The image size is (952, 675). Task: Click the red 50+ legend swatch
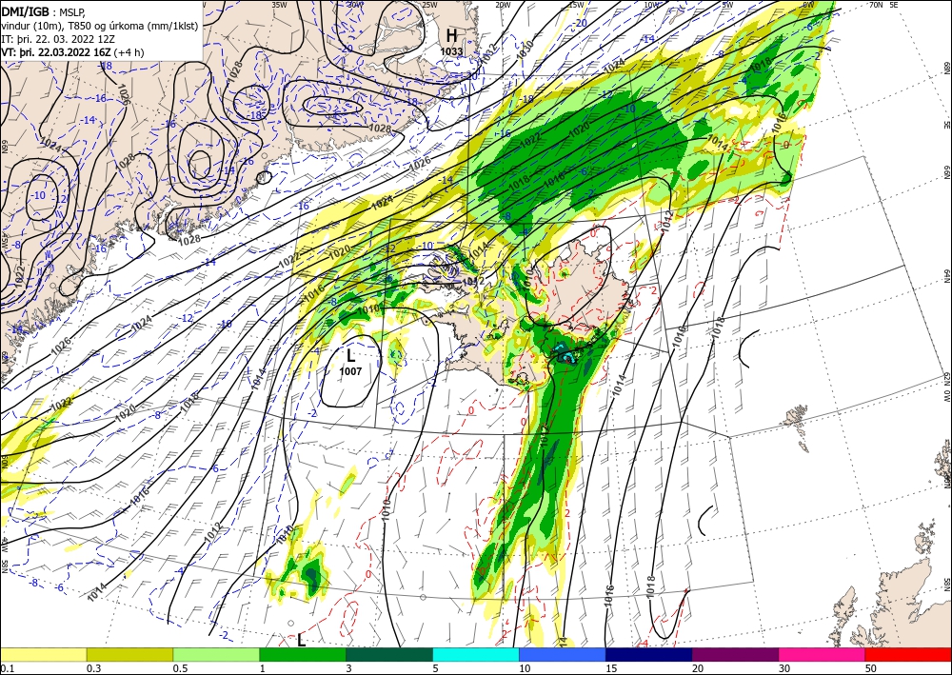[x=908, y=654]
